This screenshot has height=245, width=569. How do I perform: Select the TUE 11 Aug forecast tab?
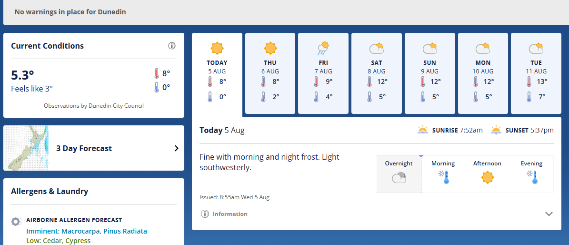536,73
